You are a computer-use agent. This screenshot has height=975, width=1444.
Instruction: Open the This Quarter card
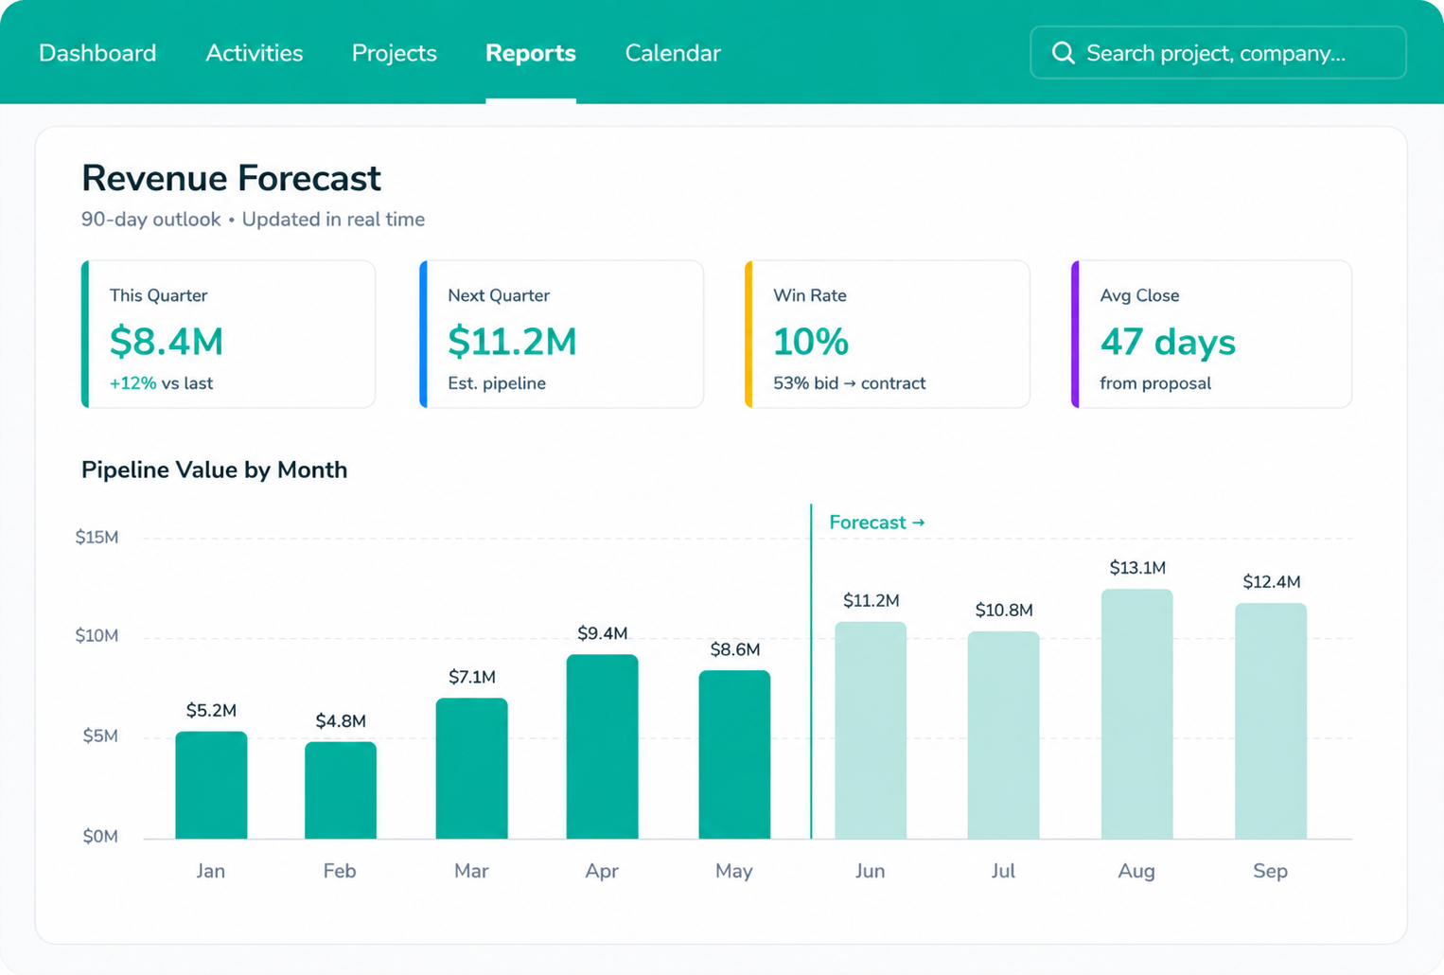pos(229,334)
